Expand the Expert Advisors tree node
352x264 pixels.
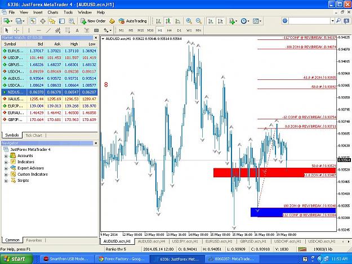(6, 168)
